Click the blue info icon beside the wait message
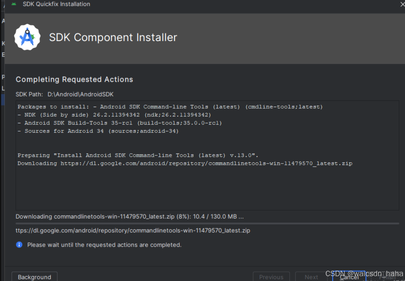This screenshot has height=281, width=405. (19, 245)
